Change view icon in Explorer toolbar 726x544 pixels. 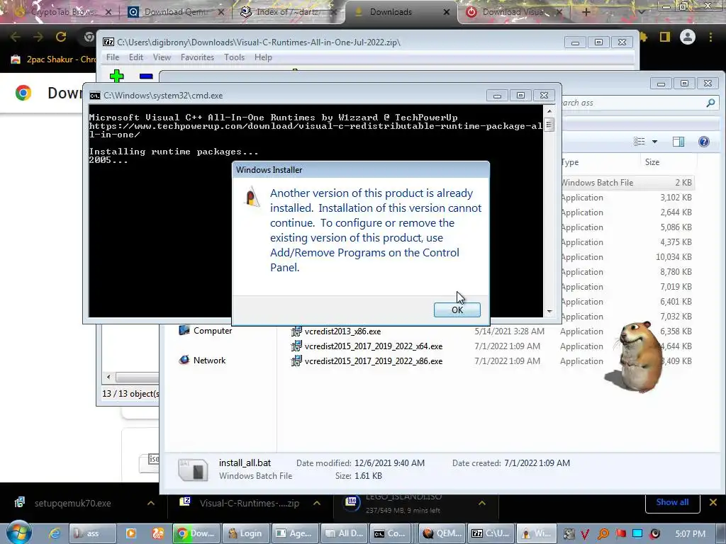pos(640,142)
